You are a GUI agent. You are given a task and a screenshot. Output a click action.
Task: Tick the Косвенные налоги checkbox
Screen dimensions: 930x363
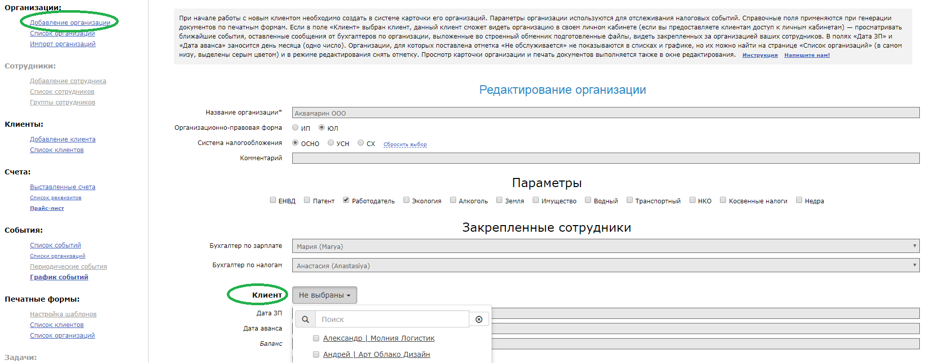click(x=723, y=200)
